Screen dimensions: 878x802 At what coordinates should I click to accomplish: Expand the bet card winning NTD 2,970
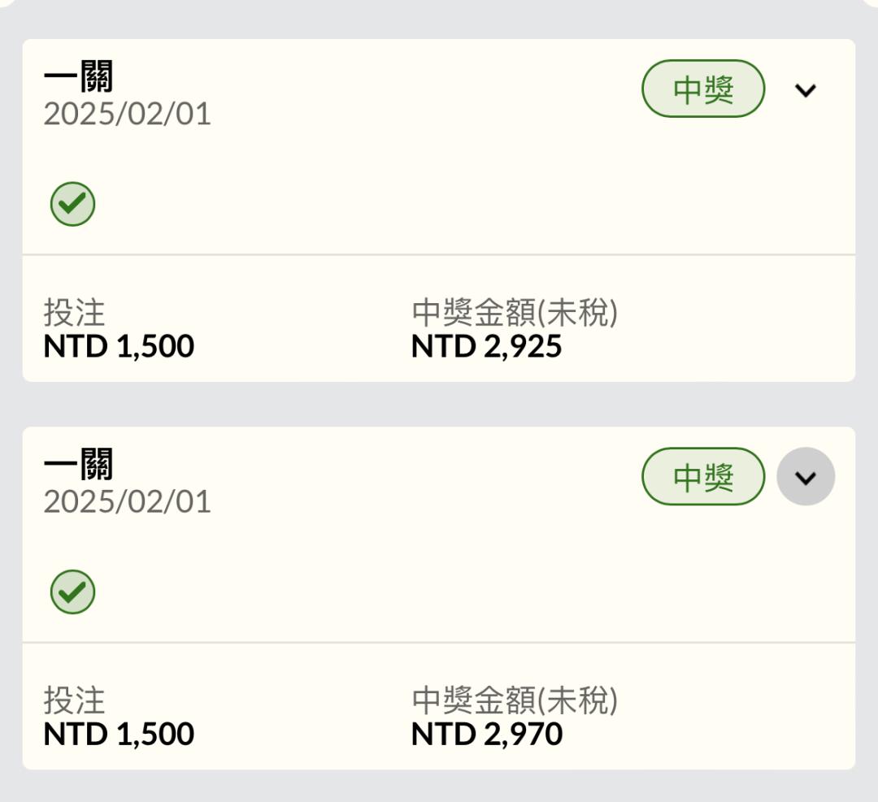805,477
